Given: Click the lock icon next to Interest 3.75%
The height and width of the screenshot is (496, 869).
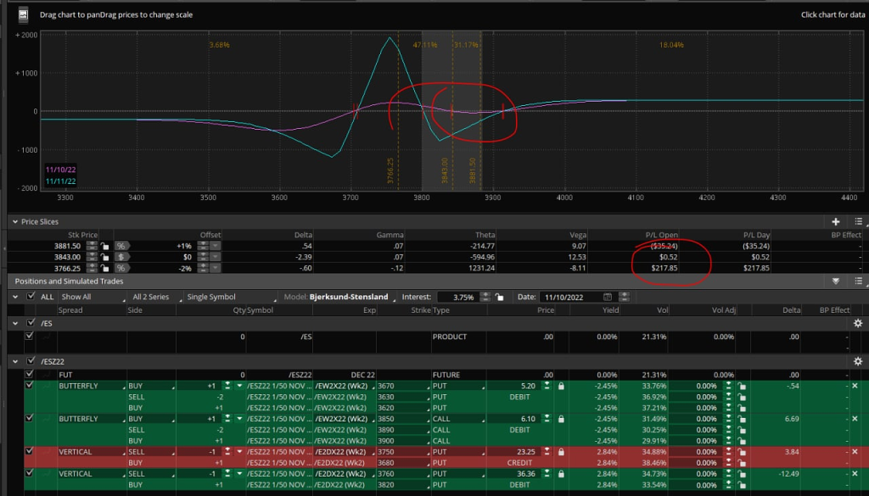Looking at the screenshot, I should (501, 297).
